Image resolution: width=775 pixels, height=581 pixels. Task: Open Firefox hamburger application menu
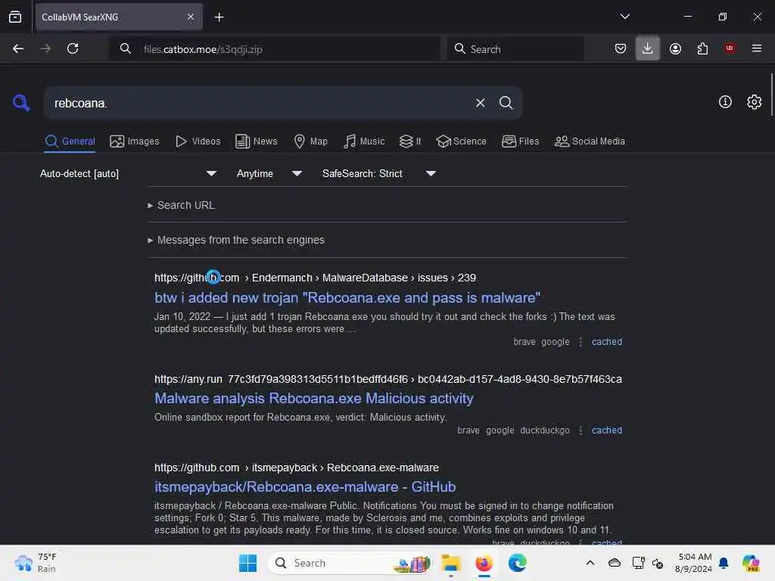pos(756,48)
